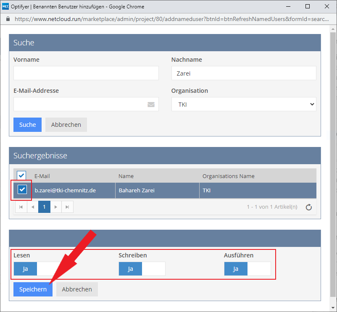
Task: Sort by the E-Mail column header
Action: (x=42, y=176)
